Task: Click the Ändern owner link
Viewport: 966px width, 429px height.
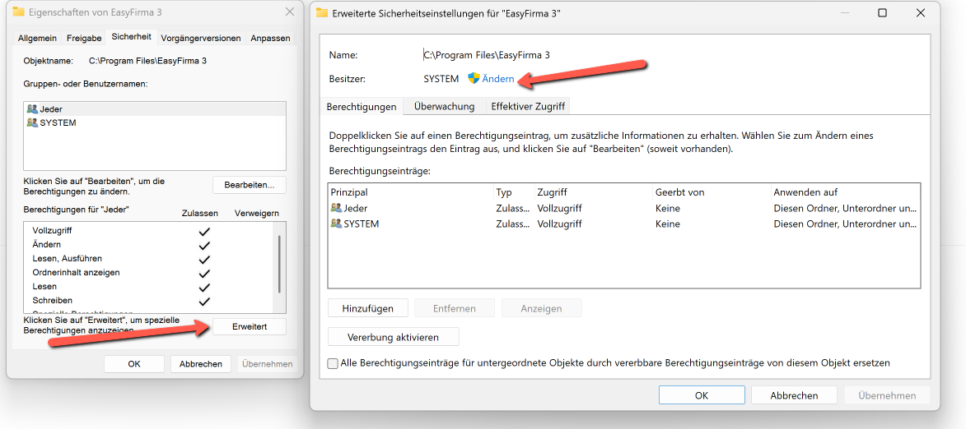Action: click(x=497, y=79)
